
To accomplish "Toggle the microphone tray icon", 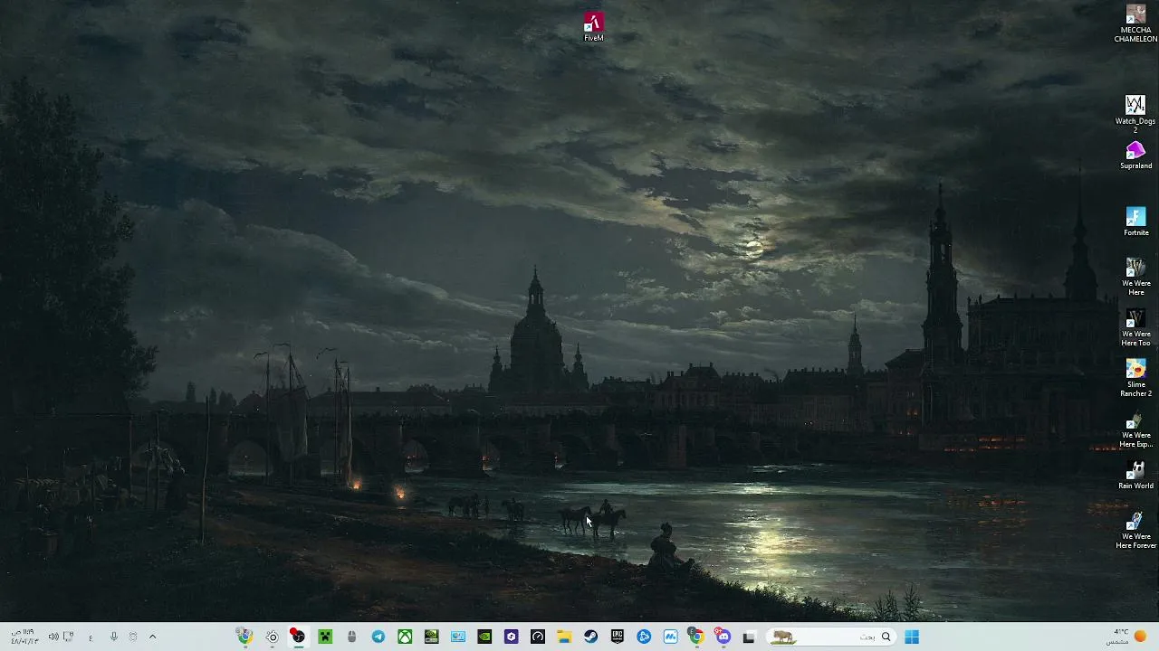I will point(113,637).
